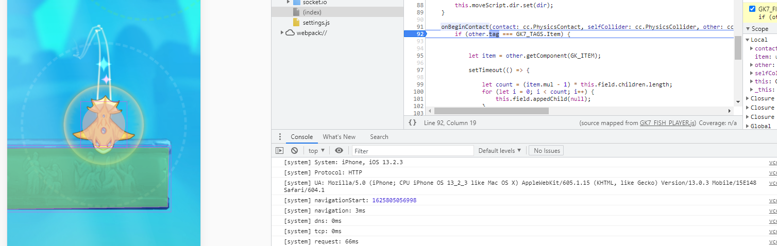
Task: Show the console sidebar
Action: click(279, 151)
